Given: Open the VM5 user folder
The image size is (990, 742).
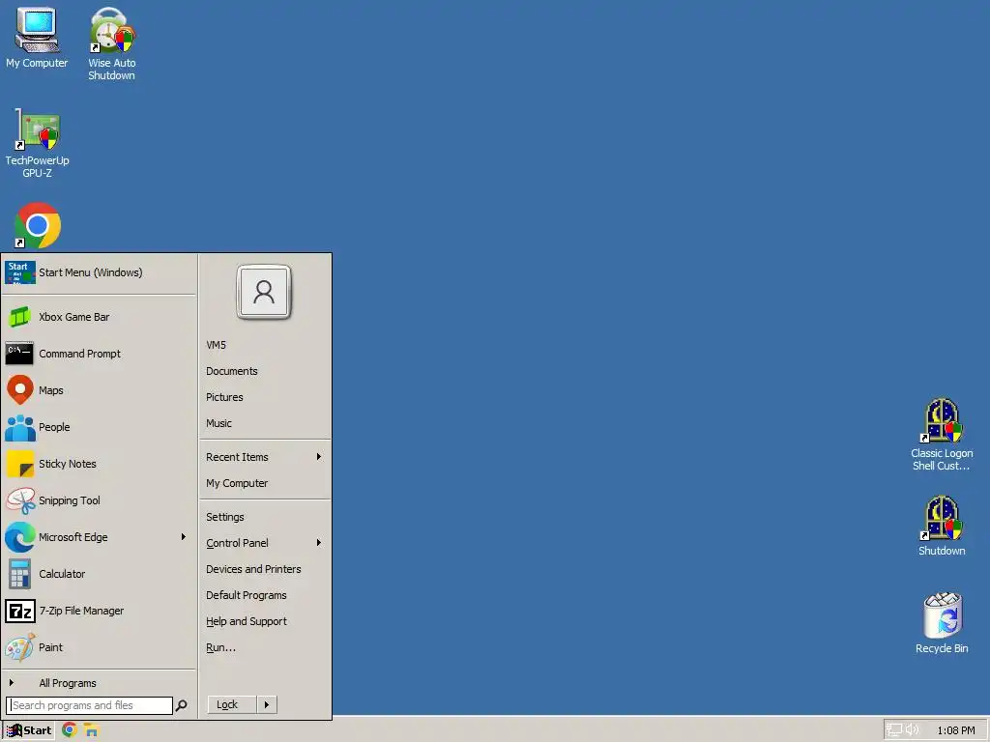Looking at the screenshot, I should point(265,345).
